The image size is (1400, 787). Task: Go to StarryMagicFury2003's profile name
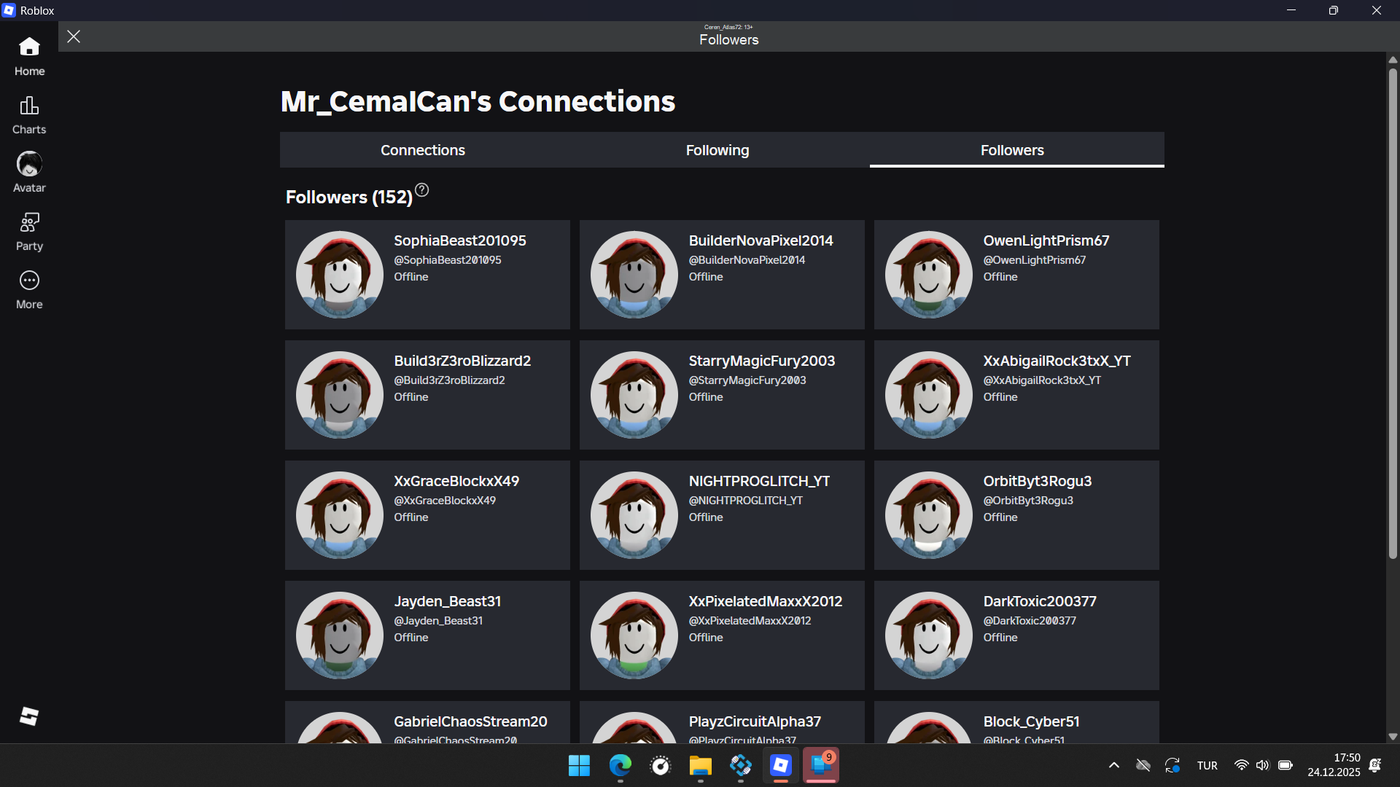click(x=762, y=361)
